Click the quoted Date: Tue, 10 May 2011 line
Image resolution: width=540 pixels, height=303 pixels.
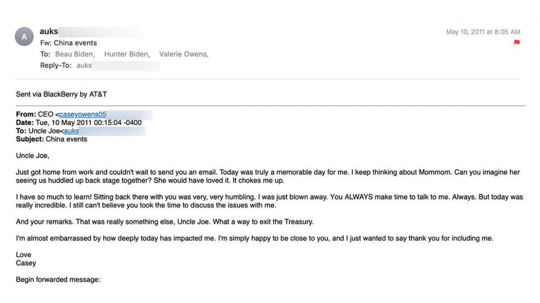point(79,122)
